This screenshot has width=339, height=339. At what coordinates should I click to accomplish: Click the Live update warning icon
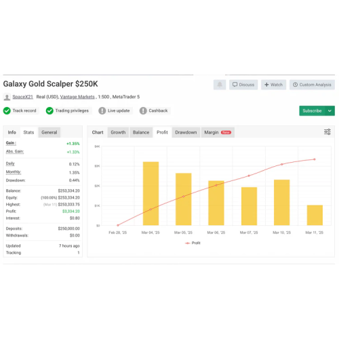click(x=102, y=111)
